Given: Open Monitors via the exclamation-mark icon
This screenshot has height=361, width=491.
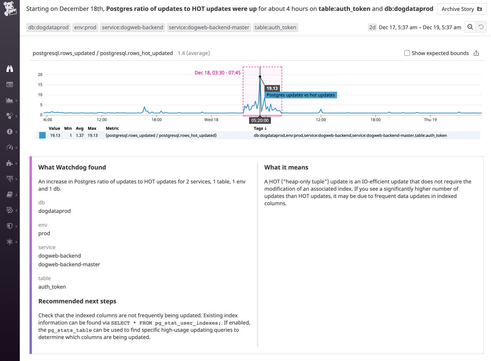Looking at the screenshot, I should (x=9, y=132).
